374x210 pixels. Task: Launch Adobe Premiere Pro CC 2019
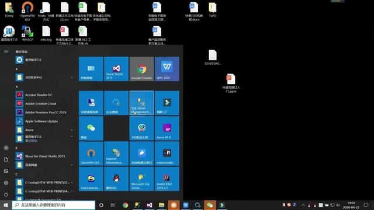point(44,113)
